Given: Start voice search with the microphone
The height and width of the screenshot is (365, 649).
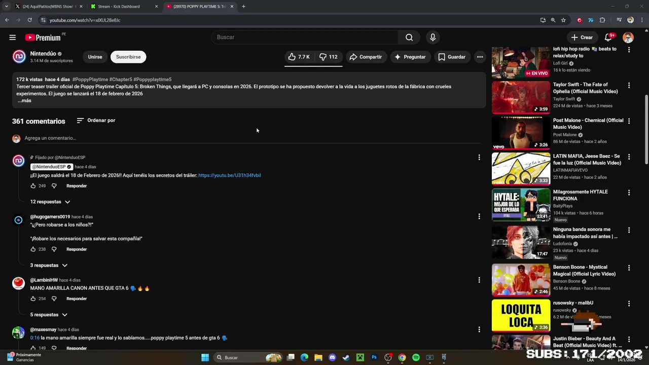Looking at the screenshot, I should [432, 38].
